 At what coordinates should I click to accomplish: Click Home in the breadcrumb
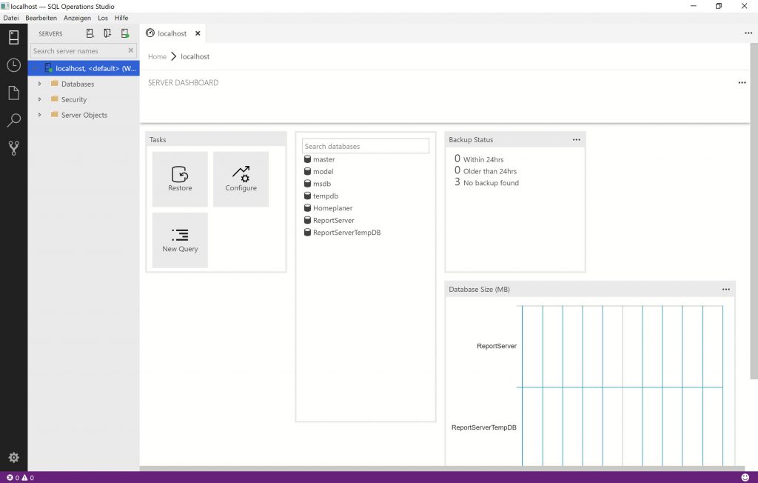(157, 56)
